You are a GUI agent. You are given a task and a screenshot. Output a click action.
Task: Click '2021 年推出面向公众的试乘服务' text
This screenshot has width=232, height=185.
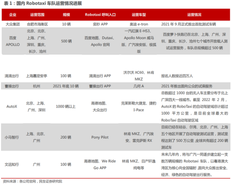(x=187, y=86)
